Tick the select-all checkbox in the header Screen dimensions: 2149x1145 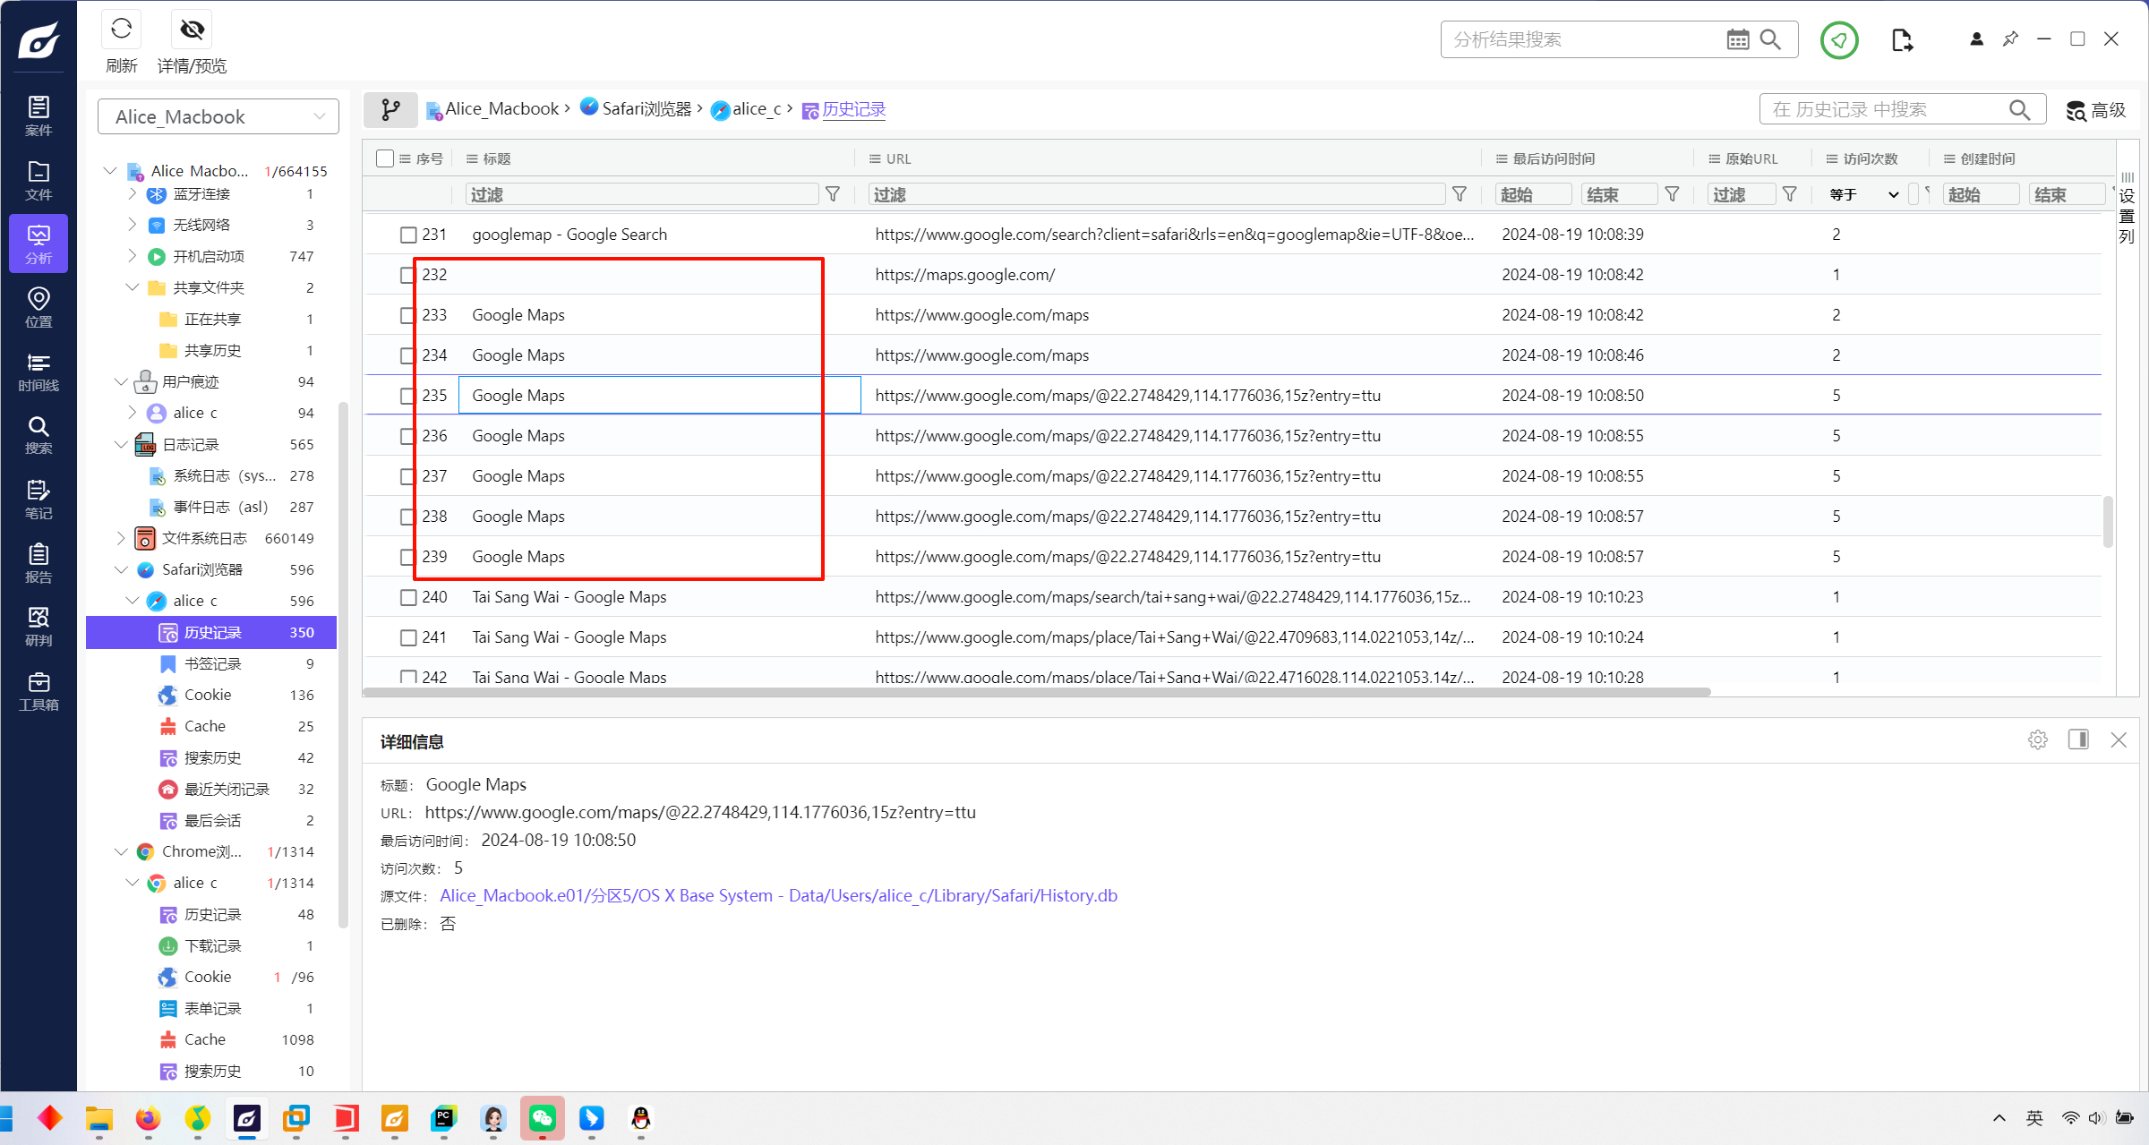pyautogui.click(x=385, y=158)
